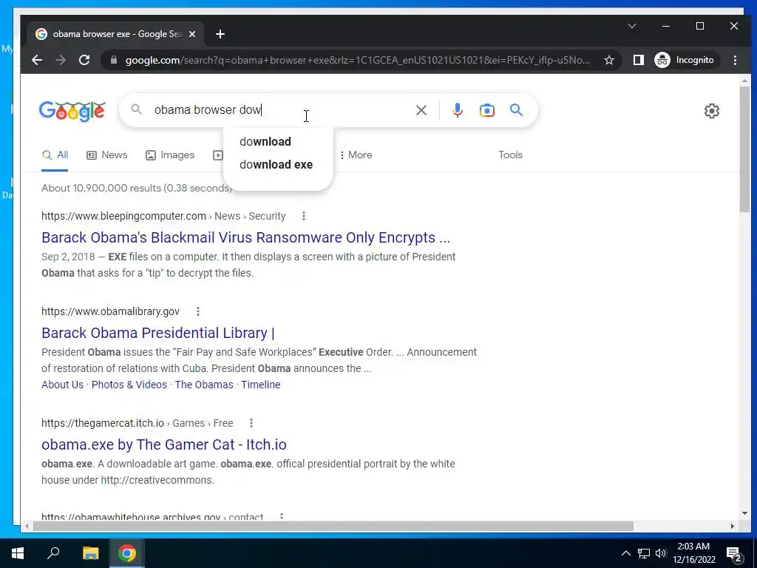Switch to the Images tab

click(x=170, y=155)
